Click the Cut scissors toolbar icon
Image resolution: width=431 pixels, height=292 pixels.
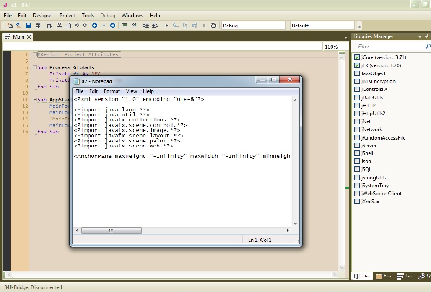pos(60,26)
